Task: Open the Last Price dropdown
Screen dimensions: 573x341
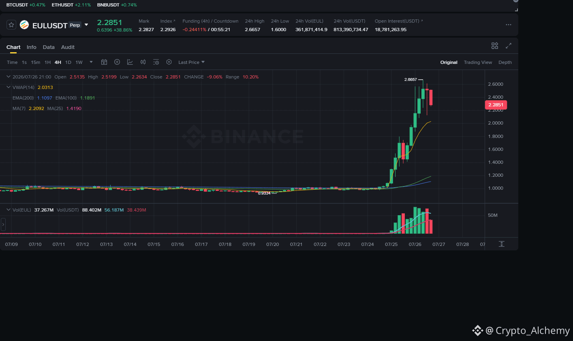Action: coord(191,62)
